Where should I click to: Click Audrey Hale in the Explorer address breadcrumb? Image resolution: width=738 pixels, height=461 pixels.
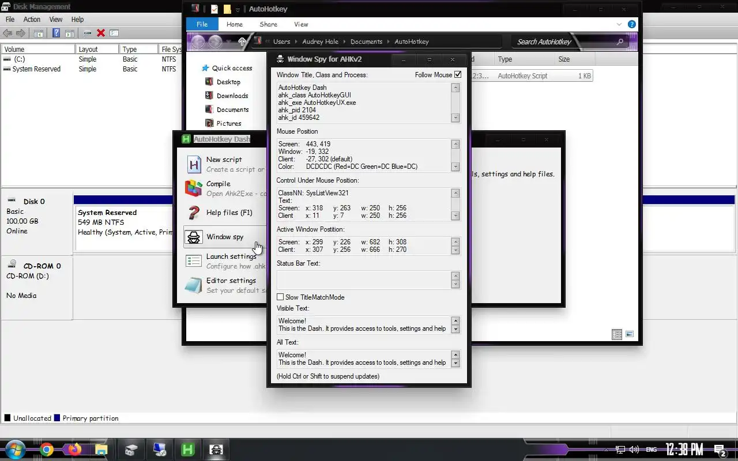tap(321, 41)
